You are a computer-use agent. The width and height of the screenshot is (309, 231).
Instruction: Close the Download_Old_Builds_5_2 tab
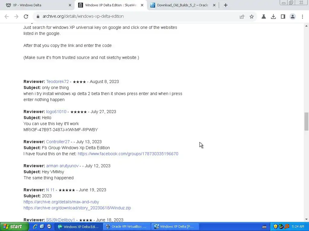point(214,5)
